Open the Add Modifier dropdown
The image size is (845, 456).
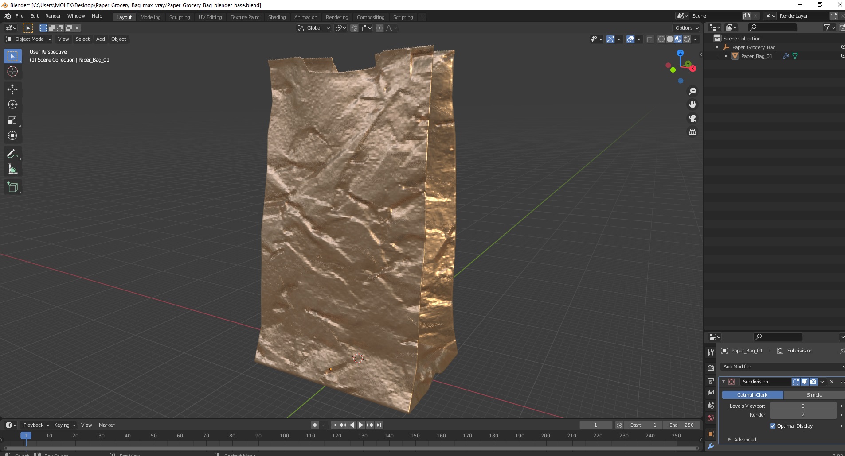coord(783,367)
